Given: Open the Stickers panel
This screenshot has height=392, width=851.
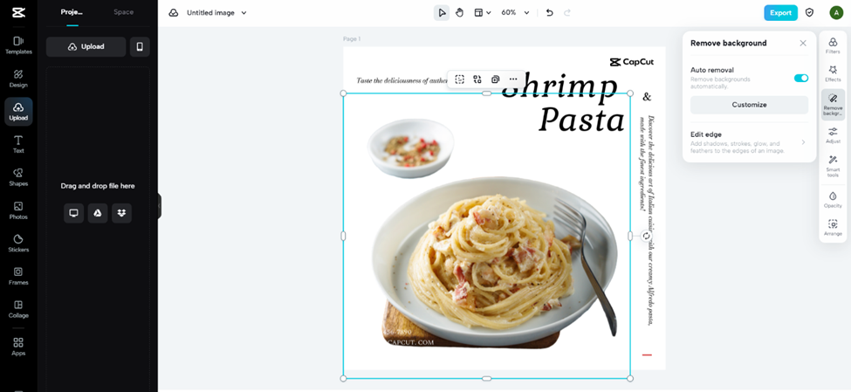Looking at the screenshot, I should [x=18, y=244].
